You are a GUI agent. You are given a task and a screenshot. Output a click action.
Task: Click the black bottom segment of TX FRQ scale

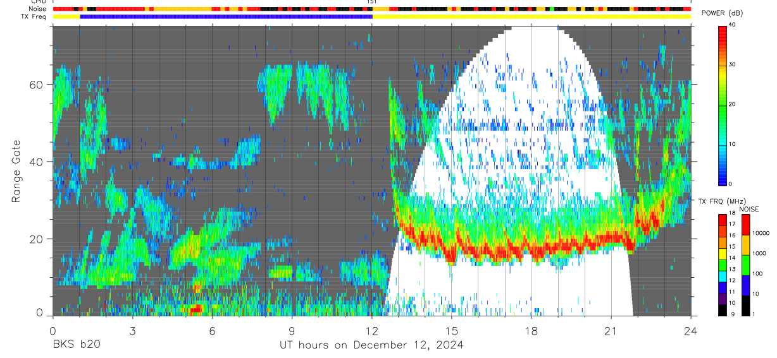pos(722,309)
